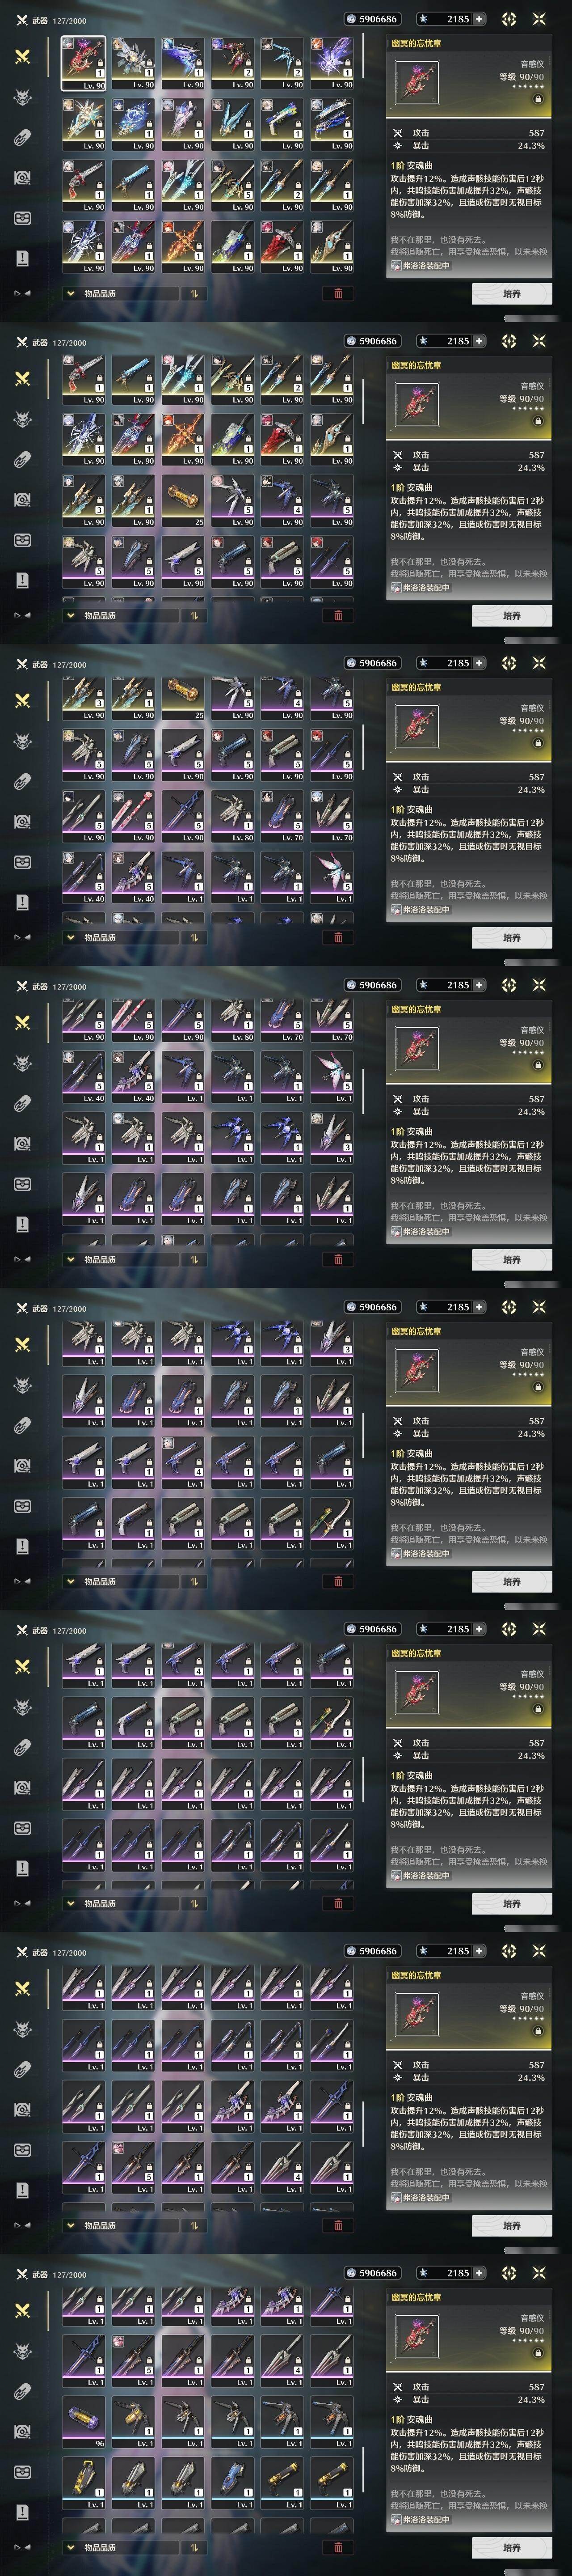572x2576 pixels.
Task: Click the 培养 button in the topmost panel
Action: [x=511, y=293]
